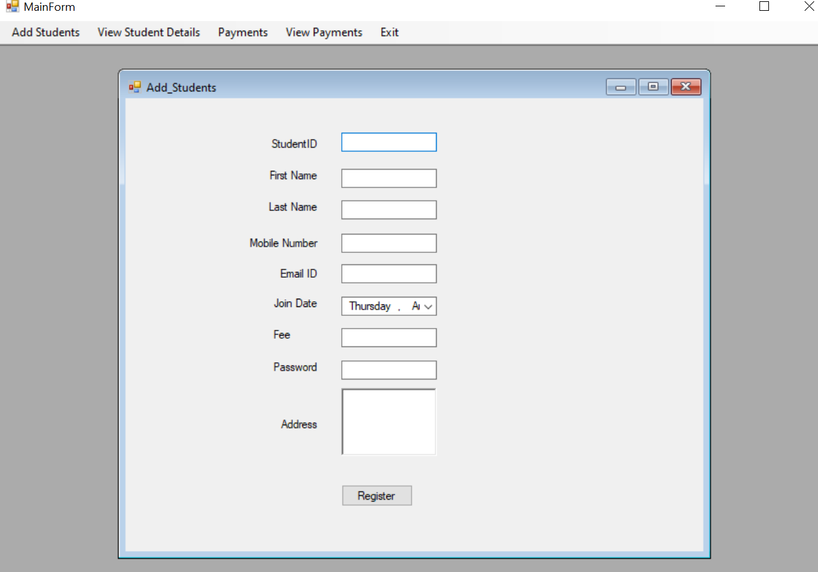Click the Mobile Number field
This screenshot has width=818, height=572.
[x=388, y=243]
